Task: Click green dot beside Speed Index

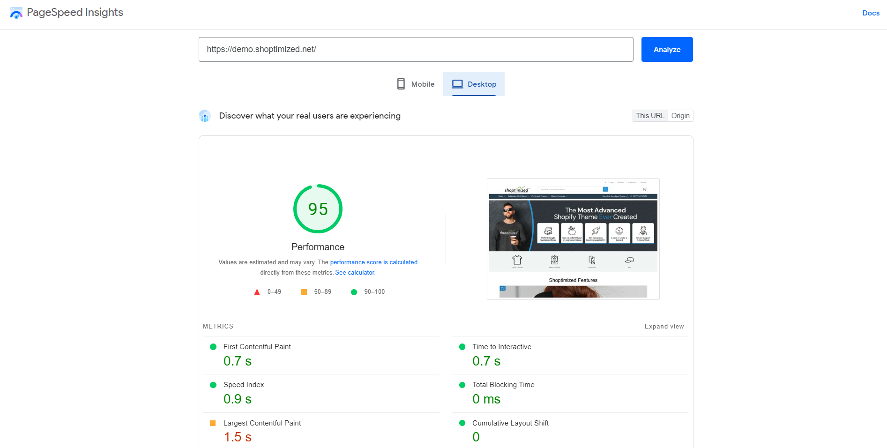Action: (213, 385)
